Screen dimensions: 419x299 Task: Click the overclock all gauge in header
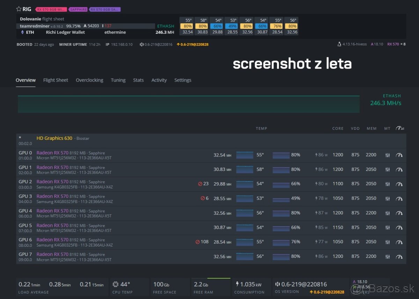tap(400, 128)
